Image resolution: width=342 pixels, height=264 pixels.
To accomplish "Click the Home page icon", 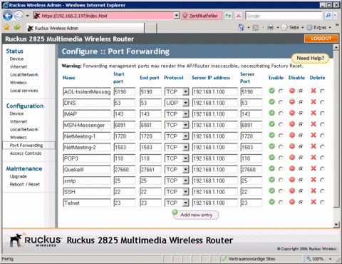I will [242, 28].
